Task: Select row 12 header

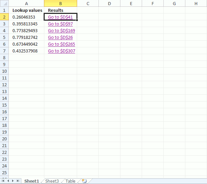Action: click(4, 85)
